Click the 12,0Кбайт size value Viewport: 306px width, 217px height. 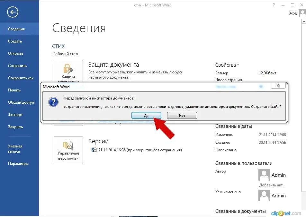(267, 73)
